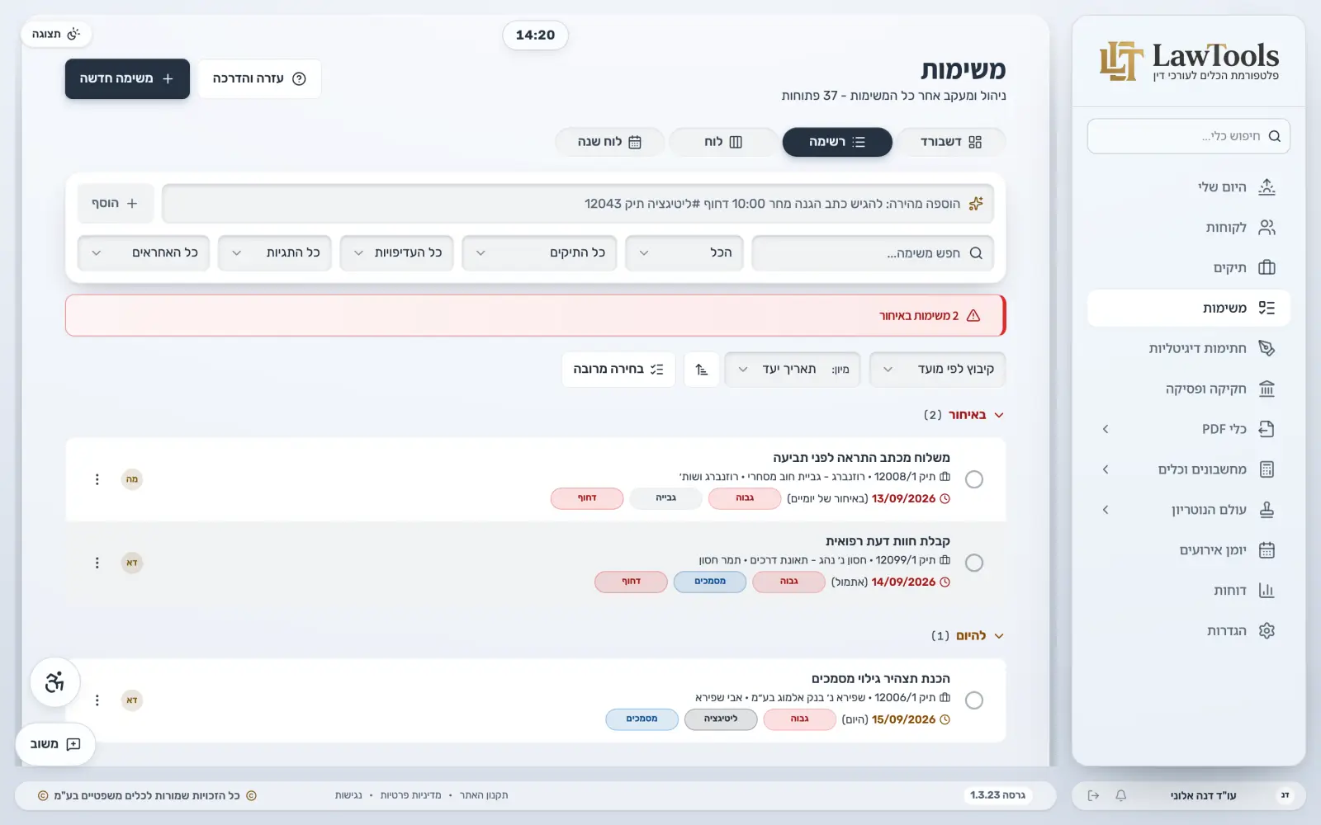Open עזרה והדרכה help button
The height and width of the screenshot is (825, 1321).
(x=259, y=78)
